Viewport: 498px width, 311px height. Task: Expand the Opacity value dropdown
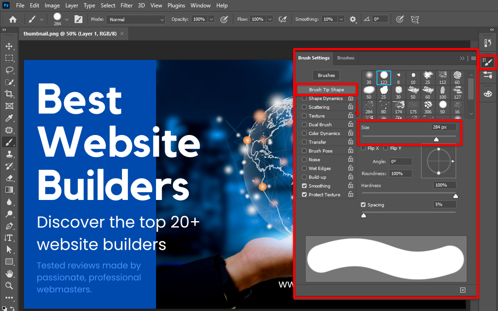[x=211, y=19]
